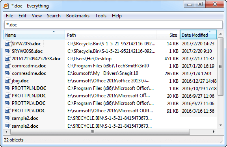Viewport: 227px width, 147px height.
Task: Open the Edit menu
Action: click(x=22, y=16)
